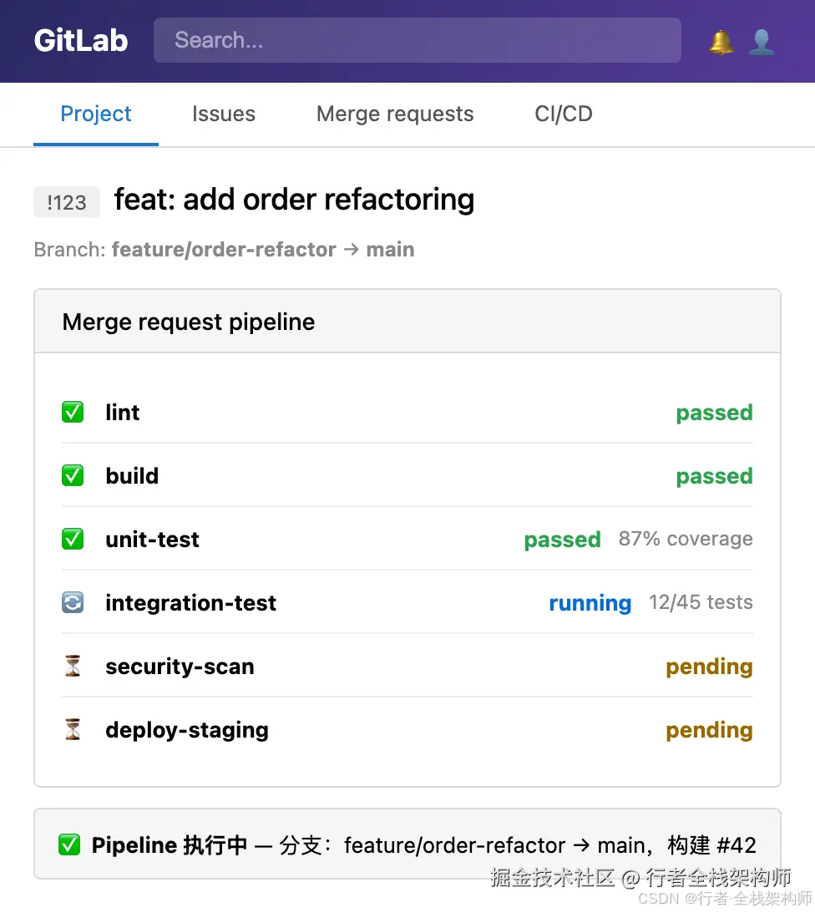Screen dimensions: 815x913
Task: Click the green check icon in Pipeline status bar
Action: pos(69,845)
